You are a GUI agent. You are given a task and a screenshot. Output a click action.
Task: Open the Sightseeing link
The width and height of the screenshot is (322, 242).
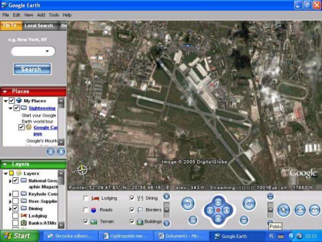42,108
